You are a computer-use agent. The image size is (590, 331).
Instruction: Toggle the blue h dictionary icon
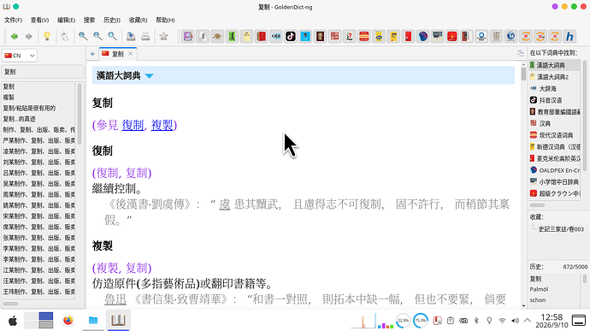[569, 36]
